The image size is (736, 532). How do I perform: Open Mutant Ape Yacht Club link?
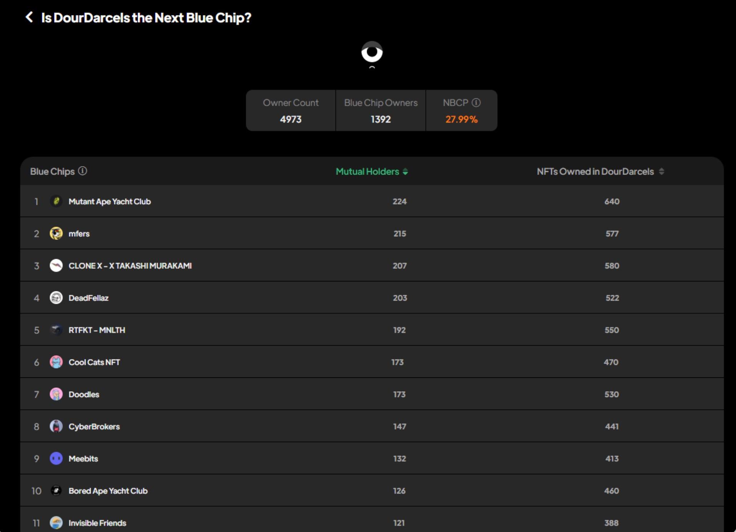pos(110,201)
